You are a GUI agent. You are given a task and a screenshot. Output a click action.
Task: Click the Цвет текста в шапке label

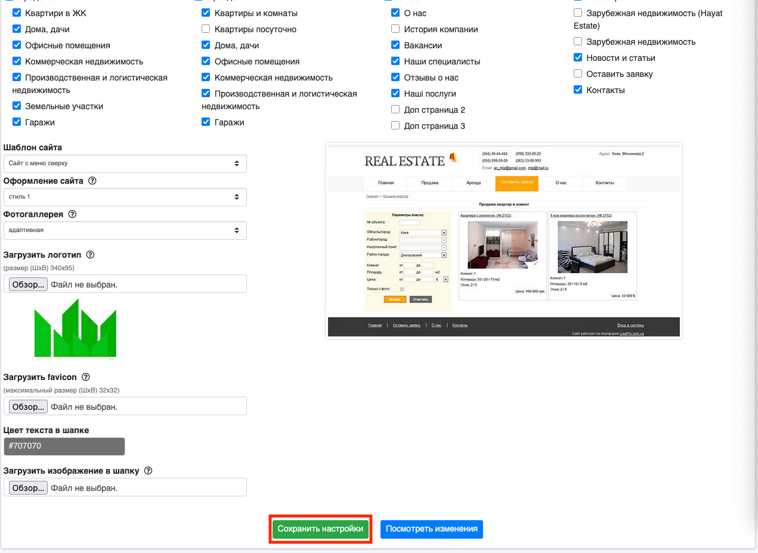(47, 430)
